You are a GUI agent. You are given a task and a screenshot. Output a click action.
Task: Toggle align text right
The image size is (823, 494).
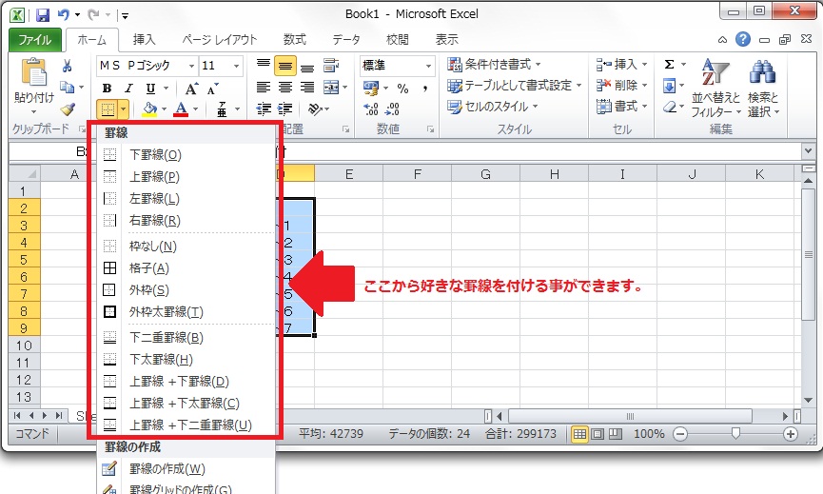click(x=307, y=88)
